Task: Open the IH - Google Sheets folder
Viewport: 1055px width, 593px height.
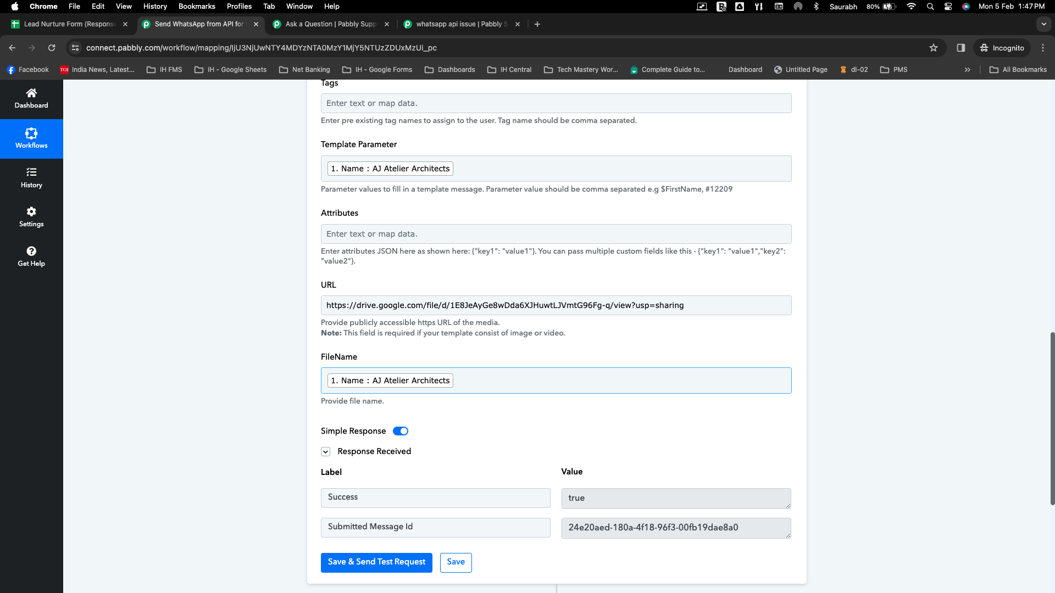Action: pyautogui.click(x=231, y=70)
